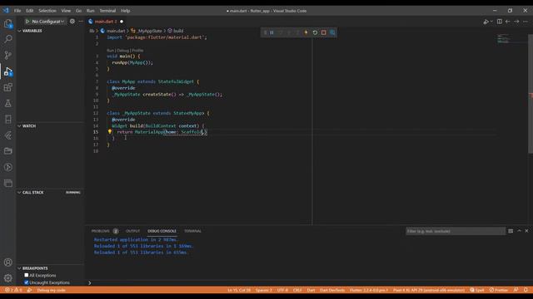The height and width of the screenshot is (299, 533).
Task: Disable Uncaught Exceptions breakpoint checkbox
Action: point(27,282)
